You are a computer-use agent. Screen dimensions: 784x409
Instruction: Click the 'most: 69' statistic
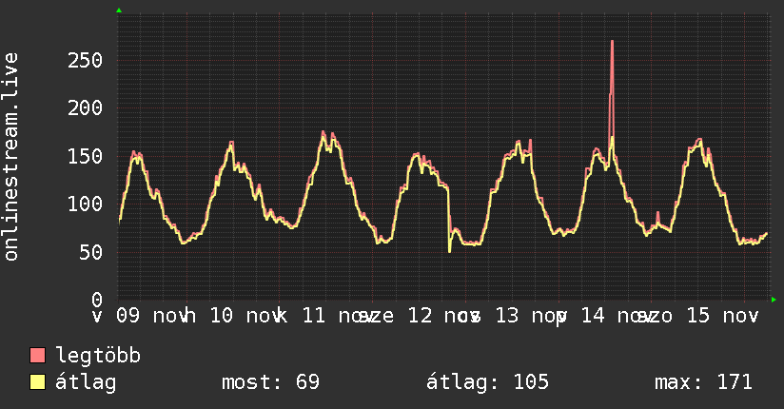tap(270, 382)
